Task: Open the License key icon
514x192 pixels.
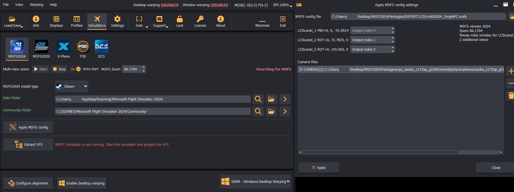Action: [200, 21]
